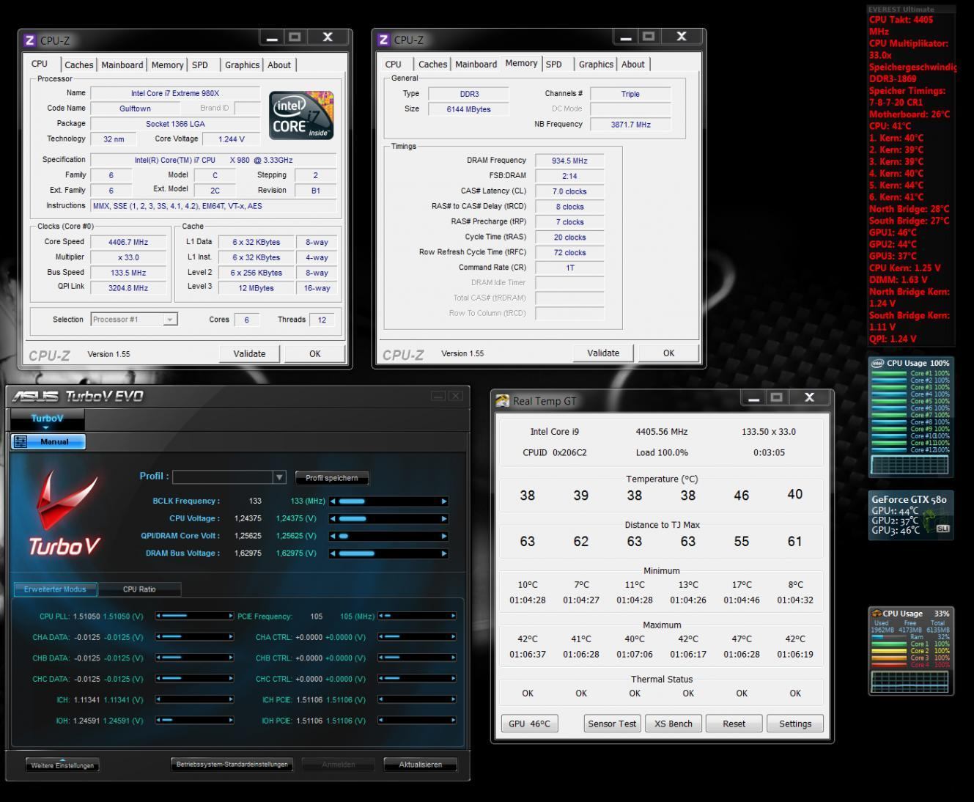Decrease QPI/DRAM Core Volt with left arrow
The height and width of the screenshot is (802, 974).
tap(333, 536)
